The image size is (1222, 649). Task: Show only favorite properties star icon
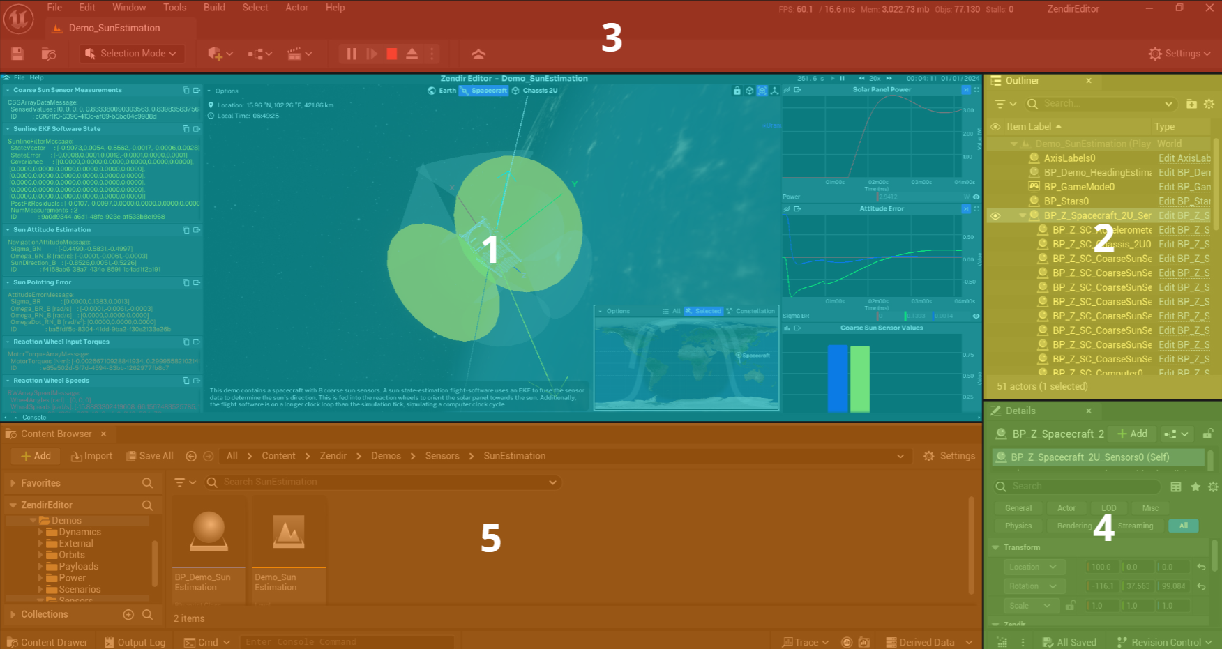point(1195,487)
